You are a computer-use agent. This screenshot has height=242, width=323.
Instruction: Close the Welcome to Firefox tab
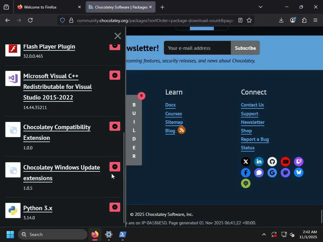(79, 7)
